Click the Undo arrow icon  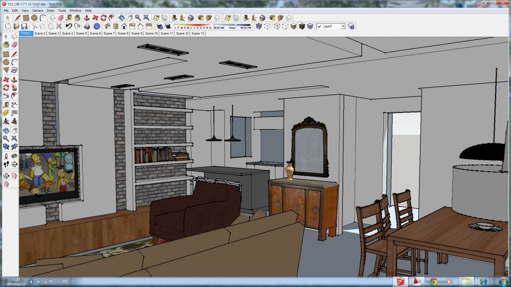click(x=68, y=26)
